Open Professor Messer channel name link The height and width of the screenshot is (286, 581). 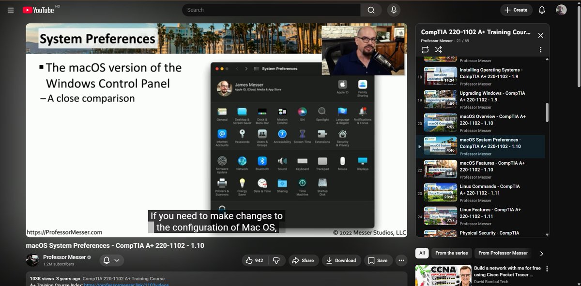pos(64,257)
